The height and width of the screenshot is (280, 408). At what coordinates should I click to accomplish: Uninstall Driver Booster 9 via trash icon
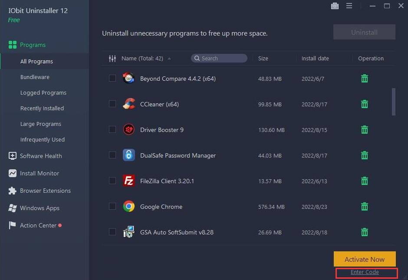click(365, 130)
